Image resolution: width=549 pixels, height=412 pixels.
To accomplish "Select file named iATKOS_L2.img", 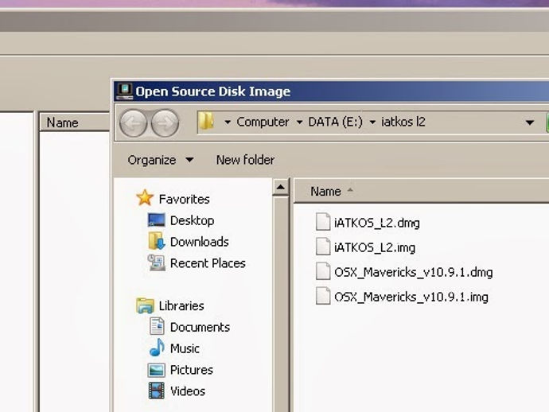I will pos(375,247).
